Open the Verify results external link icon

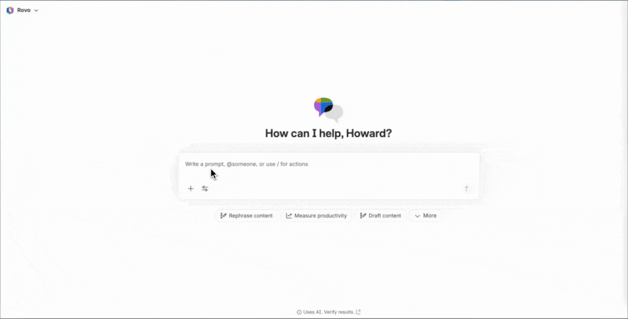(x=358, y=312)
